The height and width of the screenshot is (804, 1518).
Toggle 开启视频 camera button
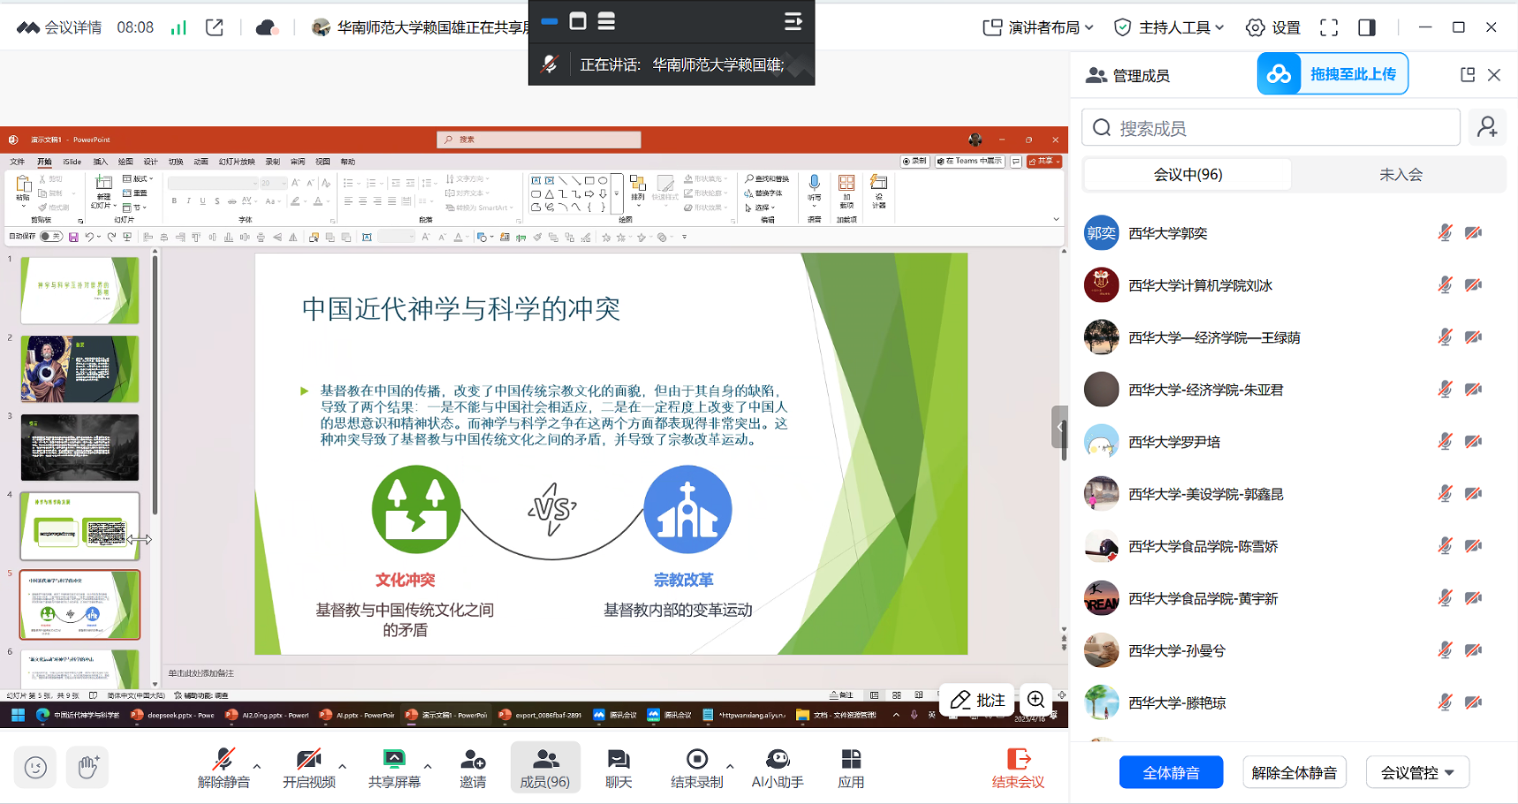tap(308, 760)
